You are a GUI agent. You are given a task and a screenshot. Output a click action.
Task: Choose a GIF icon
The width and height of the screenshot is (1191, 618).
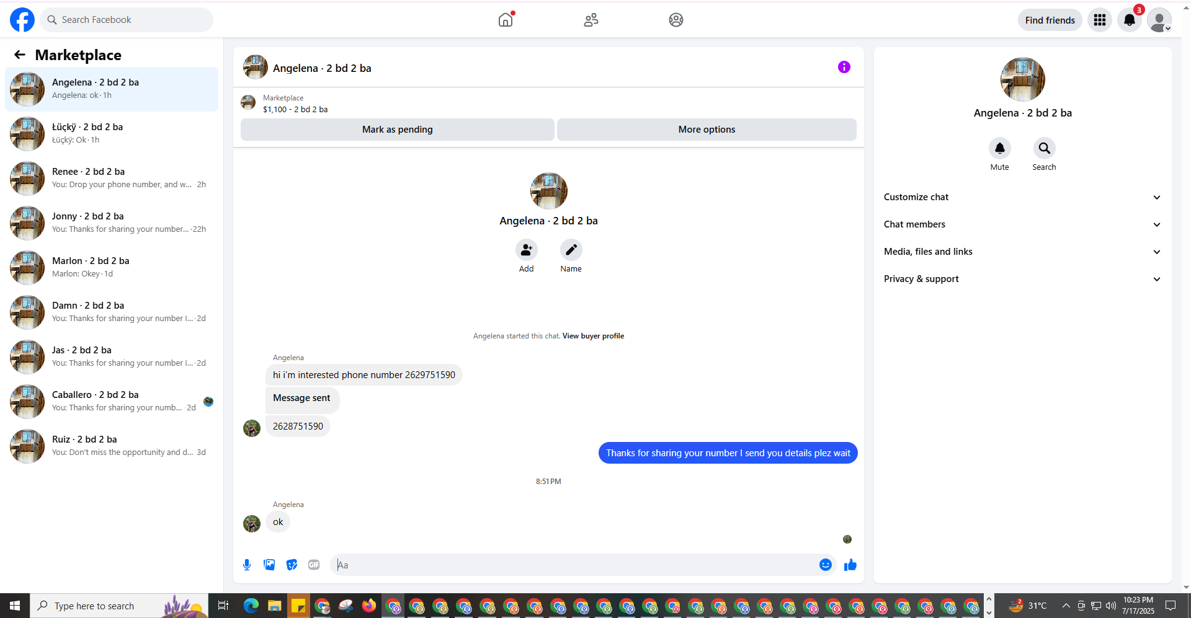pos(314,565)
